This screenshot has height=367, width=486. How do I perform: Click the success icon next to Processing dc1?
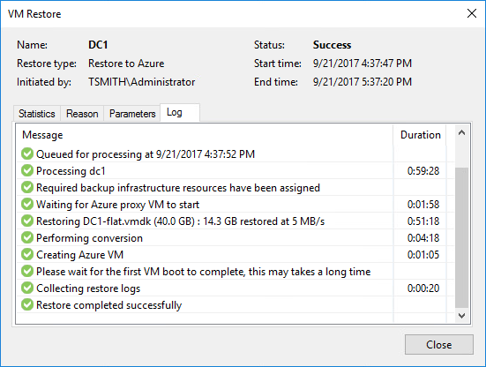click(27, 170)
